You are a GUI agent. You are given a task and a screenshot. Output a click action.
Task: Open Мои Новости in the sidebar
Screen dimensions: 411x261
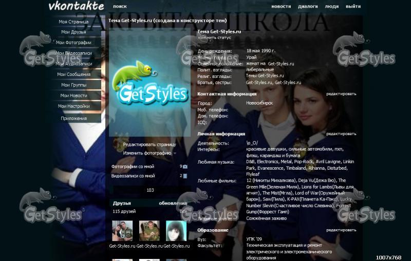(x=73, y=95)
